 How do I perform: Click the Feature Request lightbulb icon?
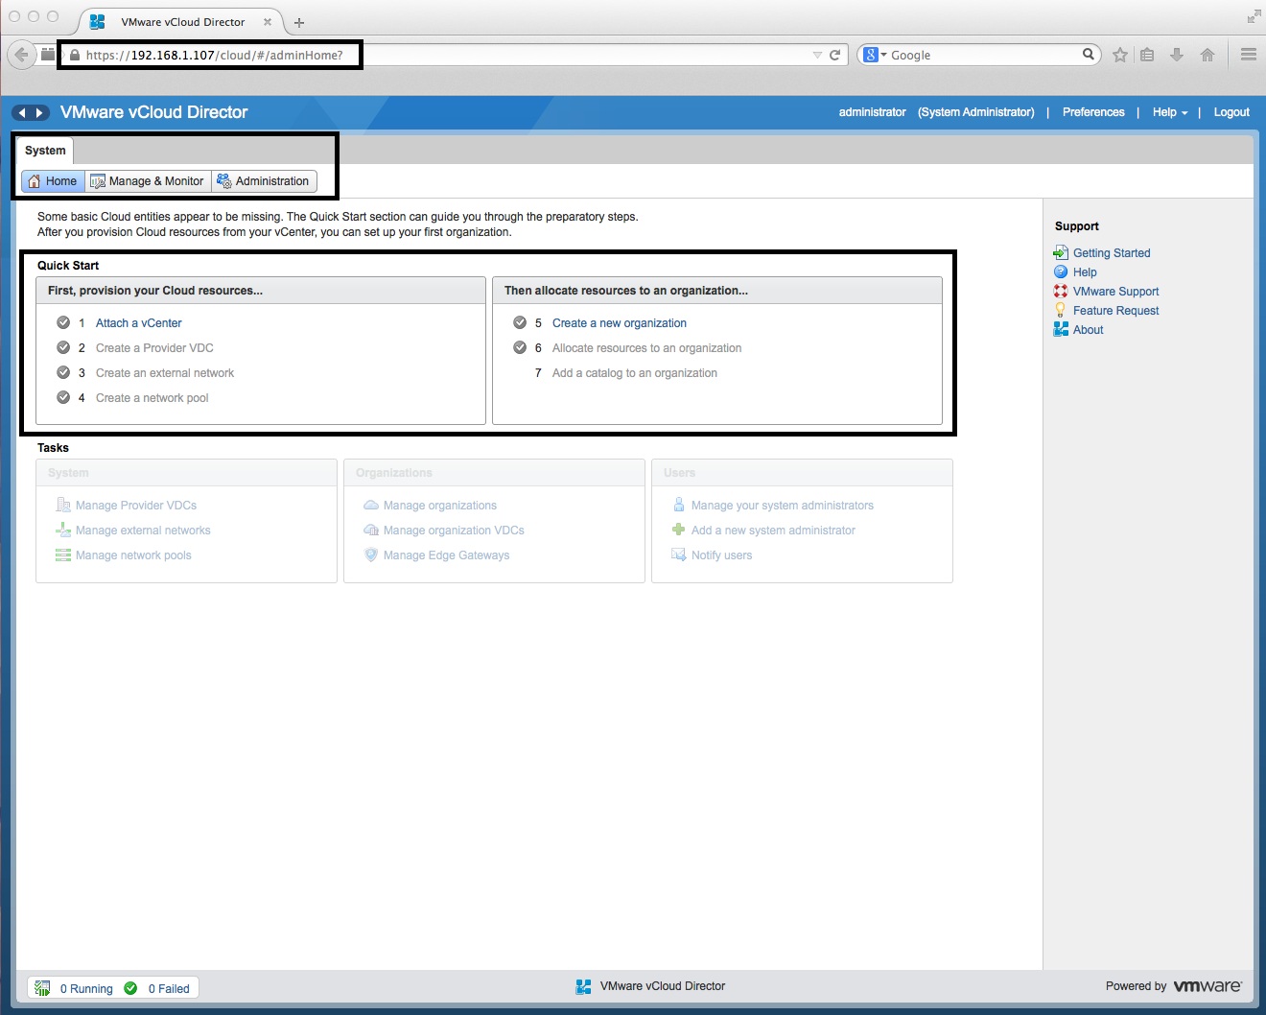tap(1061, 310)
